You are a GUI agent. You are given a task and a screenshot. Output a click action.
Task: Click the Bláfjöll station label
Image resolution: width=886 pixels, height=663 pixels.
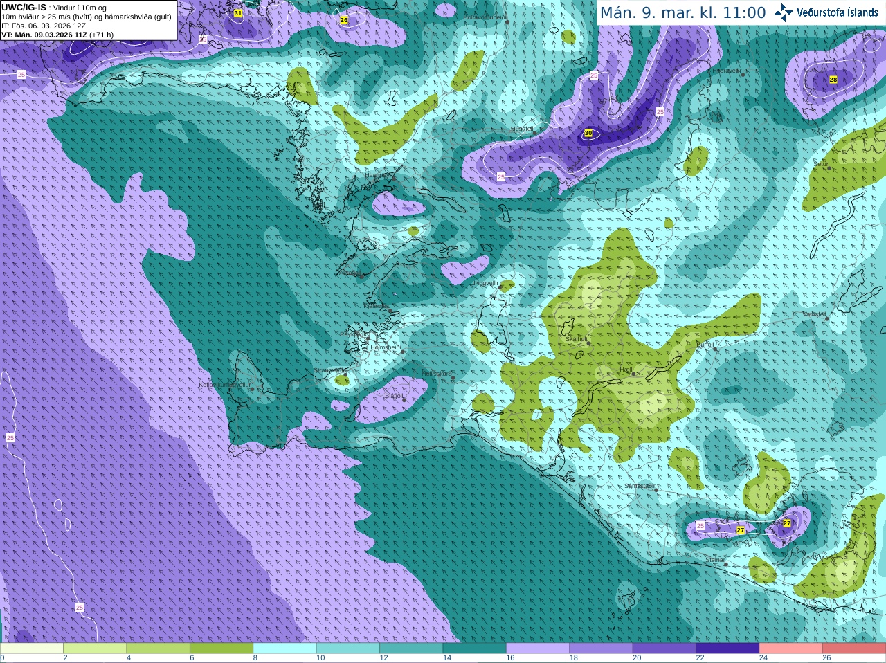(394, 396)
